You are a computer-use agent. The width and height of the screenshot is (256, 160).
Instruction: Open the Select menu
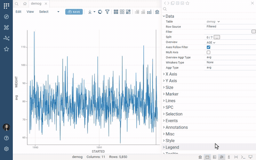[44, 12]
